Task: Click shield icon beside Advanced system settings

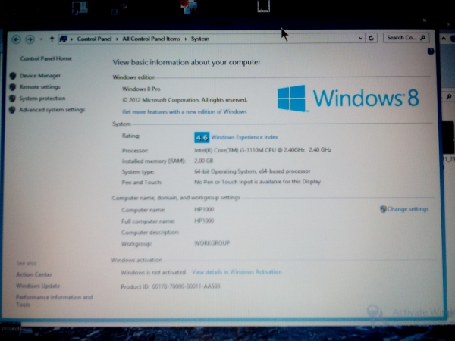Action: [x=12, y=110]
